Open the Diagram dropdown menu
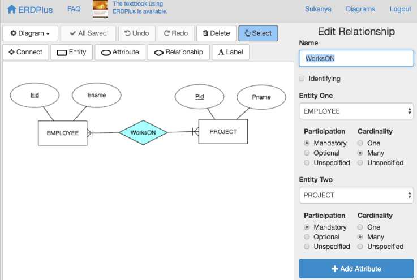This screenshot has height=280, width=417. [30, 33]
